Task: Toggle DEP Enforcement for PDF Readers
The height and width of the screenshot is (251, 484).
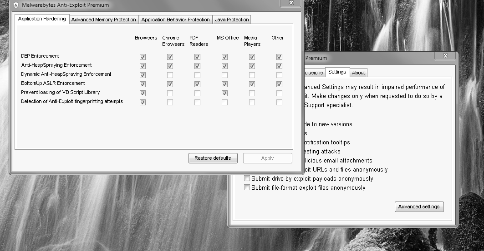Action: pyautogui.click(x=197, y=57)
